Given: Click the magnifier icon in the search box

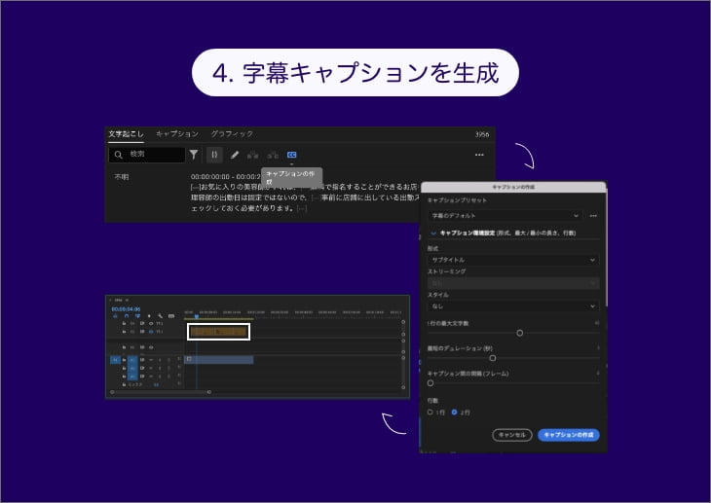Looking at the screenshot, I should coord(118,155).
